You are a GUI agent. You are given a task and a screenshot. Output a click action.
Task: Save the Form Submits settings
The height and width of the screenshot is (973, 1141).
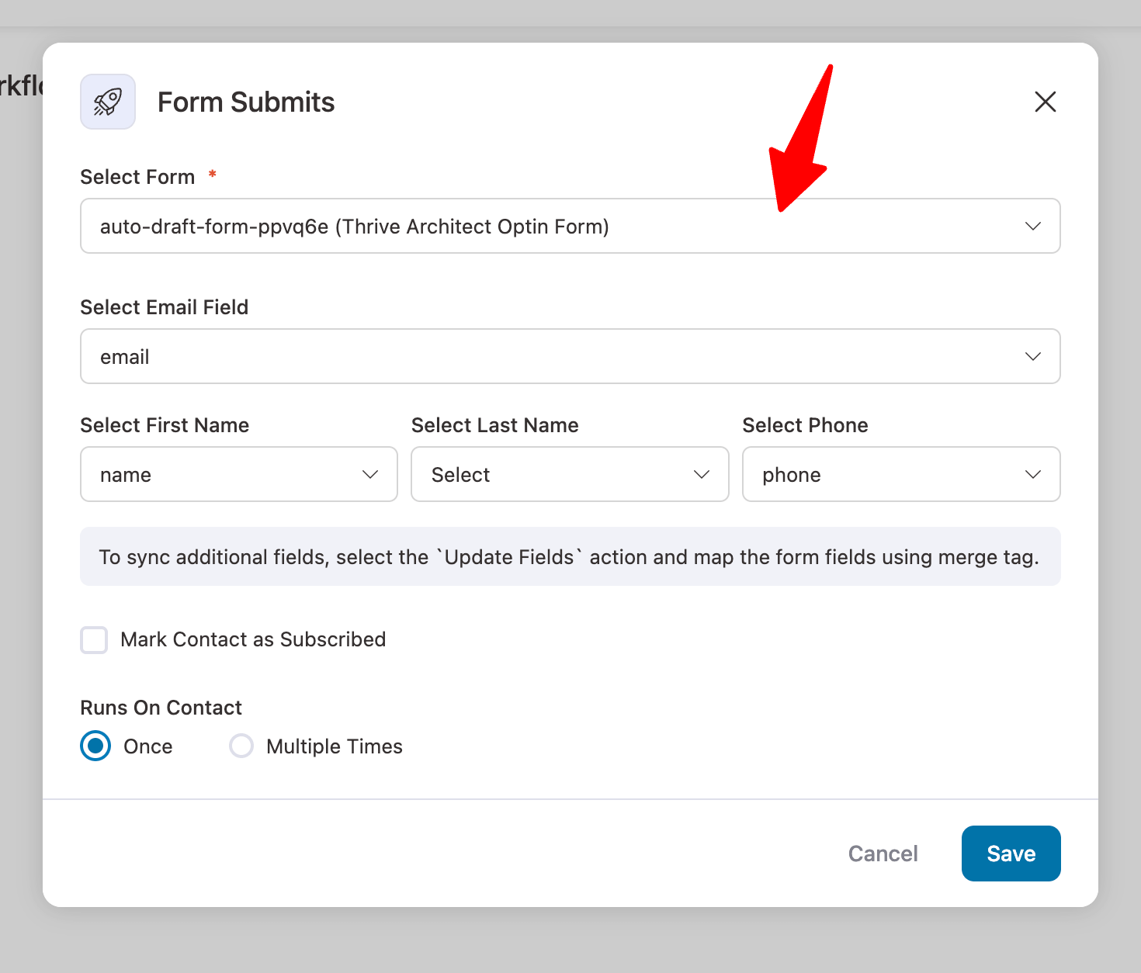1011,854
